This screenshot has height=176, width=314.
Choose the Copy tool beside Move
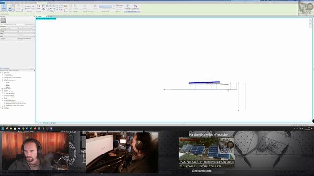point(47,9)
